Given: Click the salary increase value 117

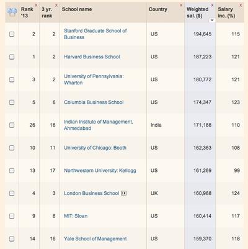Looking at the screenshot, I should click(x=236, y=216).
